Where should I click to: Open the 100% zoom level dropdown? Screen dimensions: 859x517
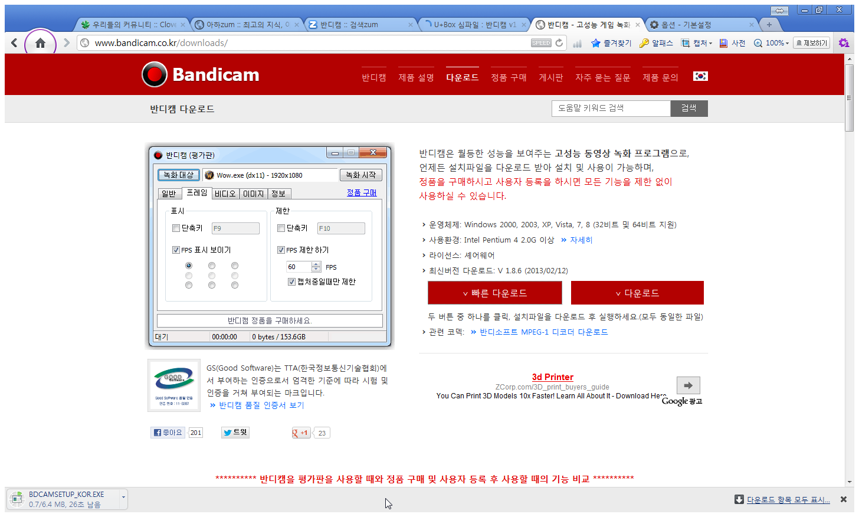772,43
